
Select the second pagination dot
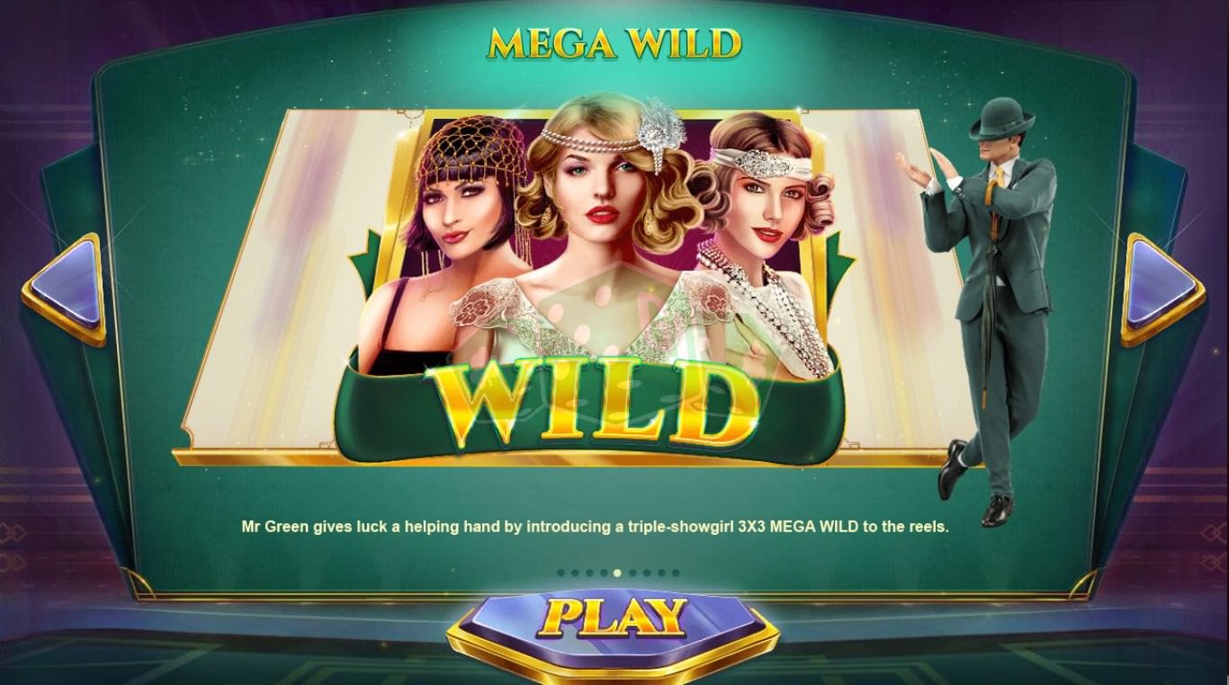[x=575, y=573]
